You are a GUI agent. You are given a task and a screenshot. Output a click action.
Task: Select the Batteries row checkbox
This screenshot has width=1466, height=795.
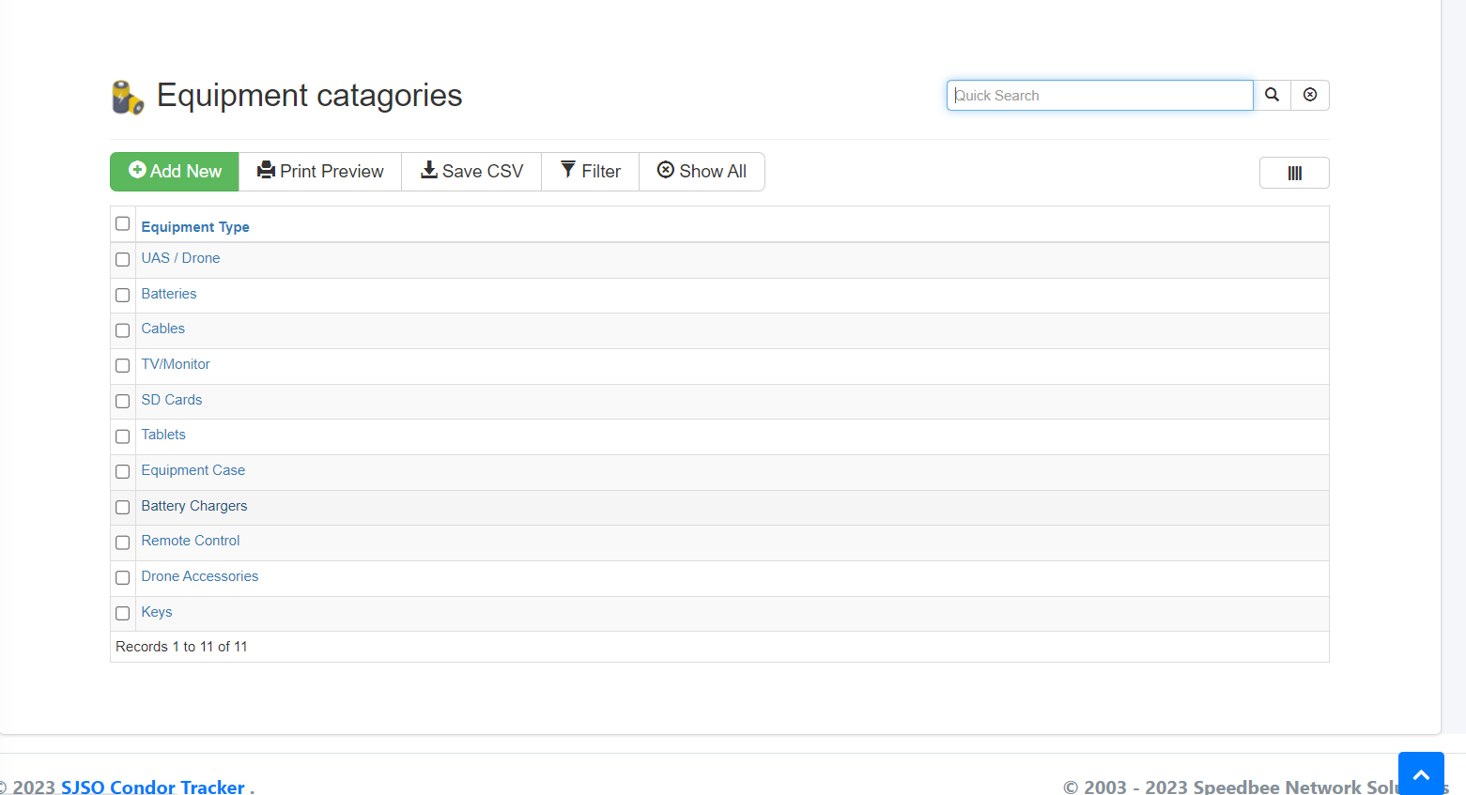(x=122, y=295)
